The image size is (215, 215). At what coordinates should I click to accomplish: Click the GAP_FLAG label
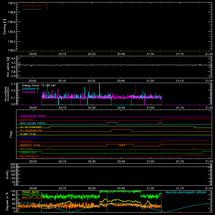(26, 120)
